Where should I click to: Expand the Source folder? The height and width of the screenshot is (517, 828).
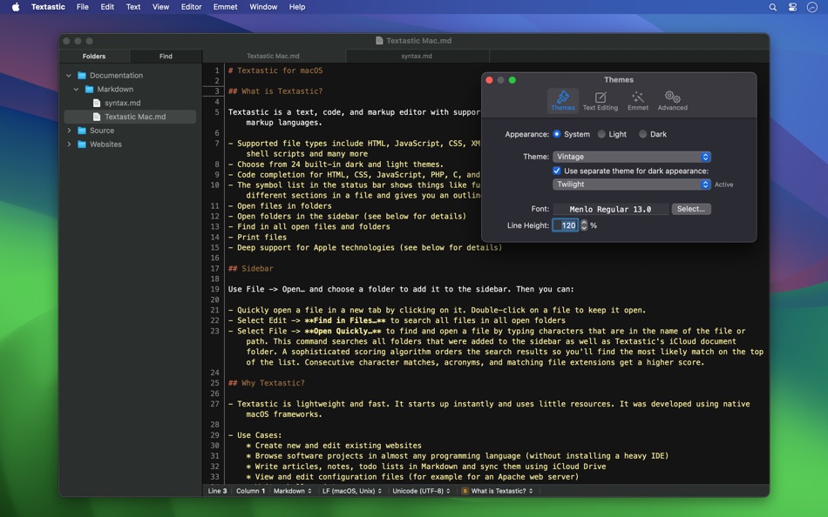[x=69, y=131]
